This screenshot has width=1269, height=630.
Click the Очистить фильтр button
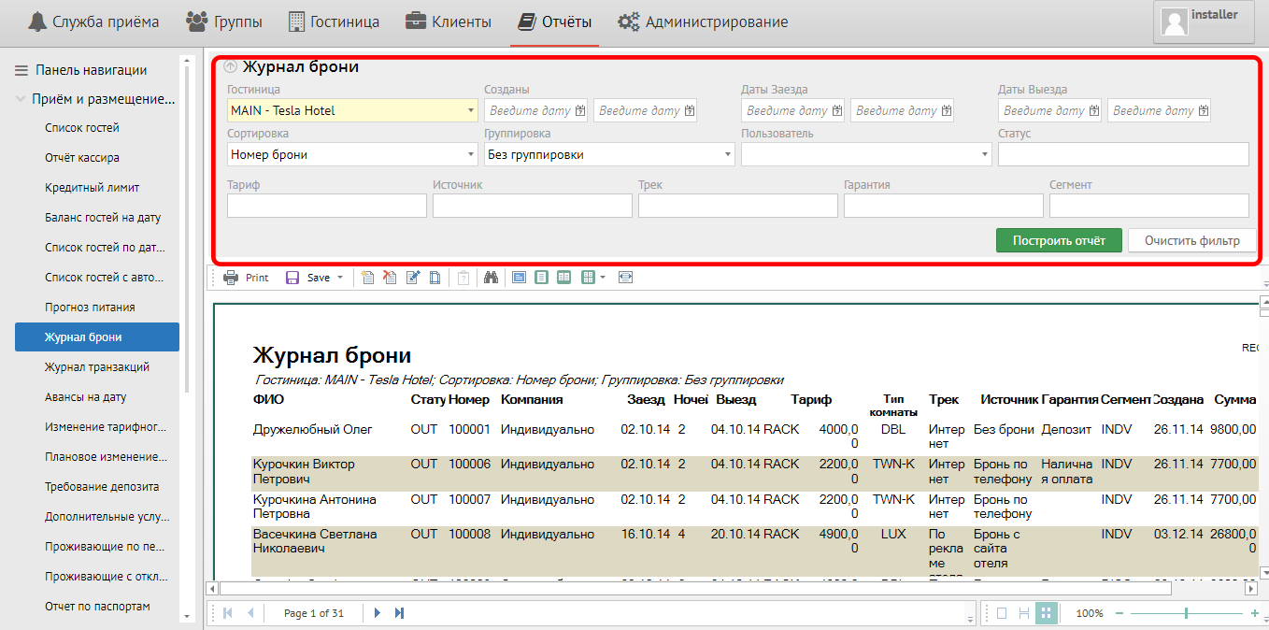coord(1191,240)
